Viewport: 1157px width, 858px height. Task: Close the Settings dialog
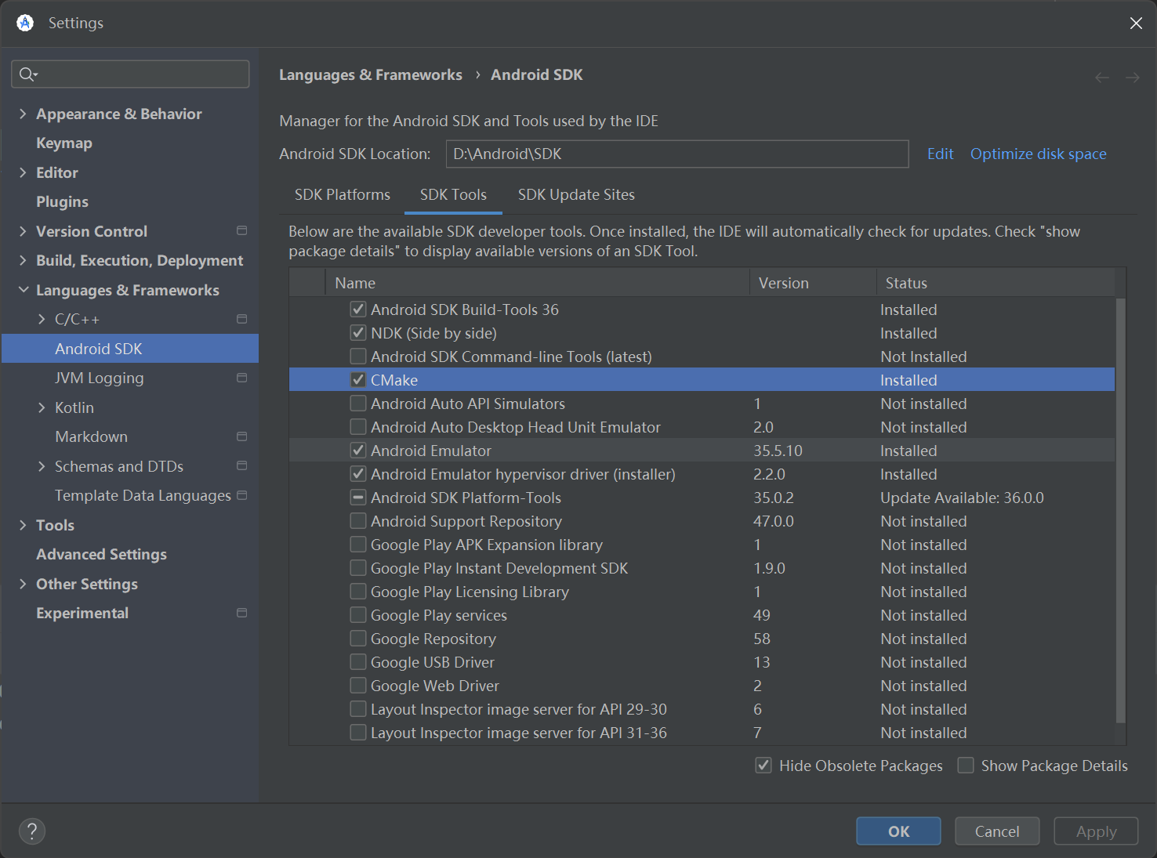(1136, 23)
